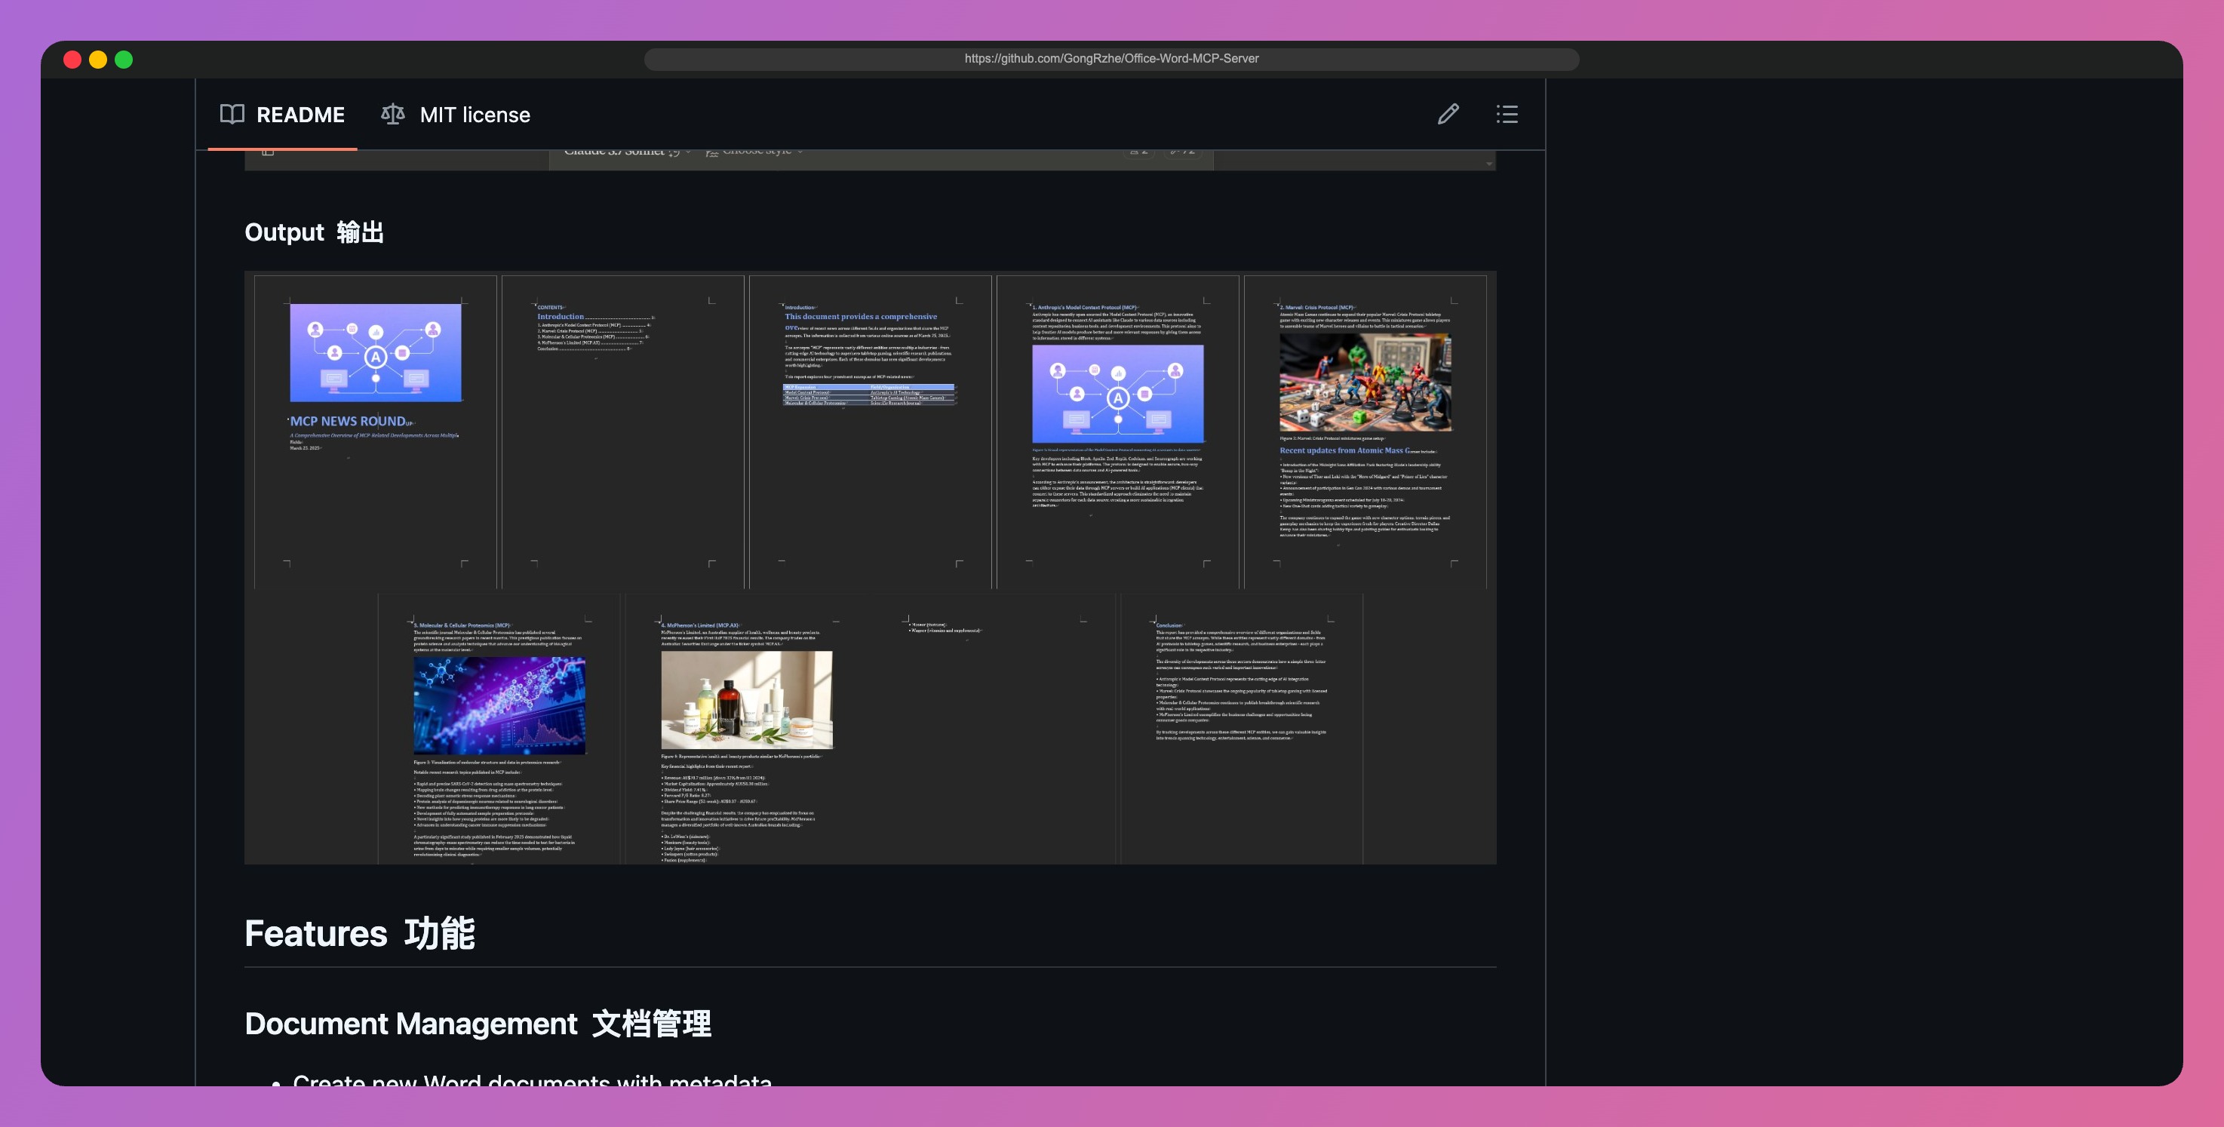
Task: Minimize the window with yellow button
Action: 98,60
